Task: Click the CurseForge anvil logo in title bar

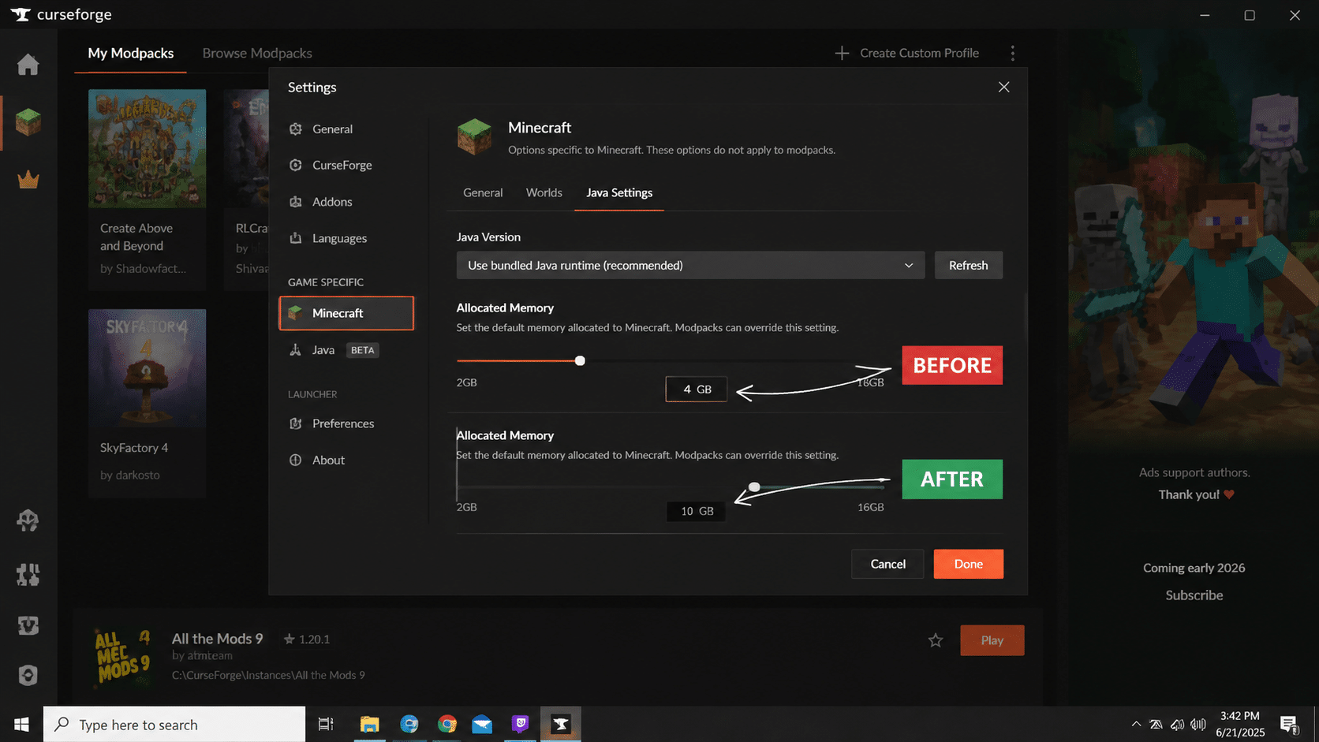Action: click(x=21, y=14)
